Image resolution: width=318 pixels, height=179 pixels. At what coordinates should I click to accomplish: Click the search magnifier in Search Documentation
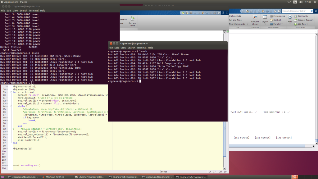click(x=311, y=11)
